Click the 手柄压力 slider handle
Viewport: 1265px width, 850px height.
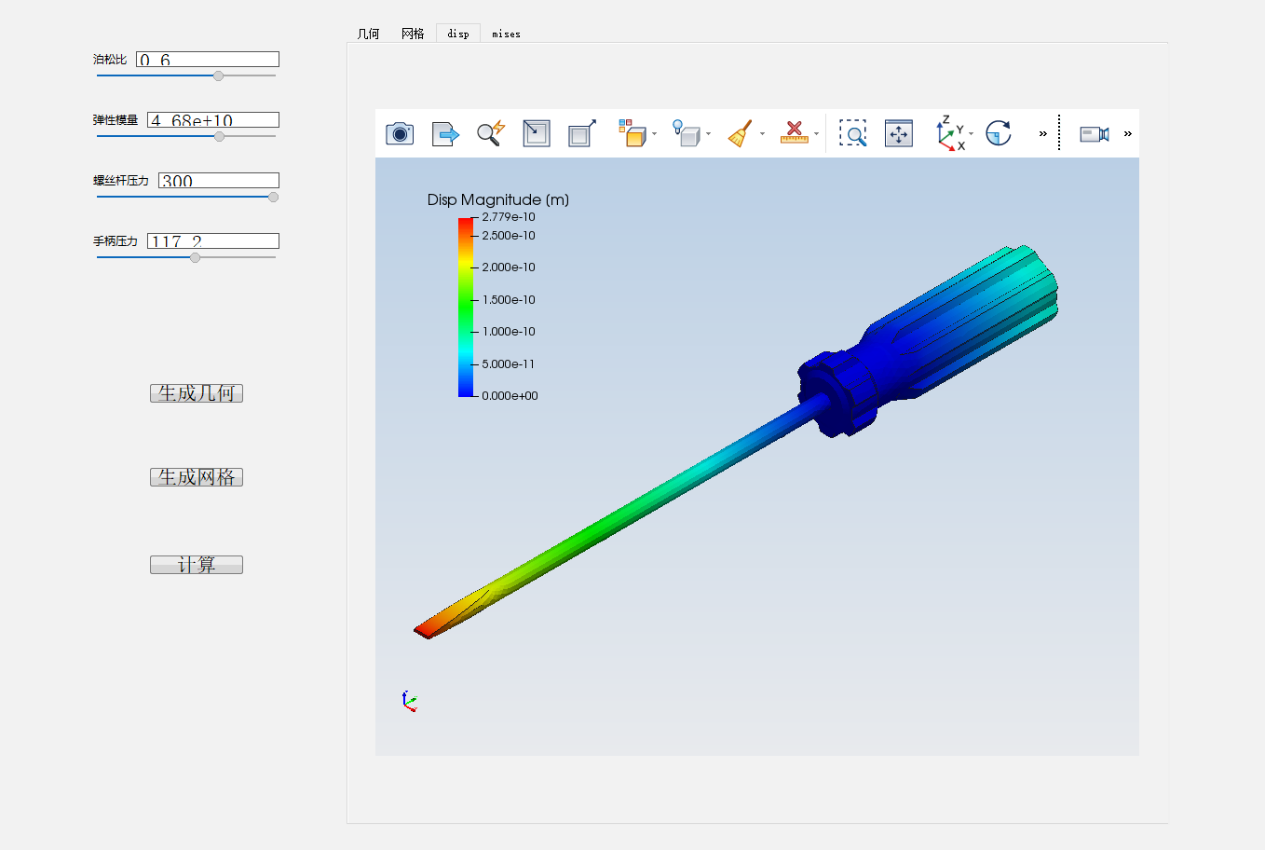195,257
